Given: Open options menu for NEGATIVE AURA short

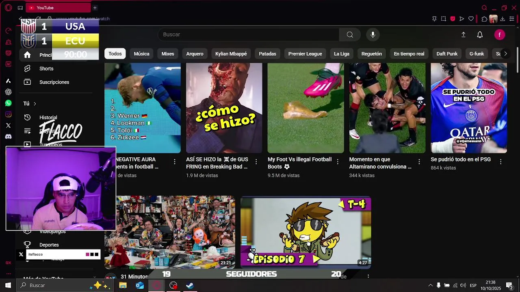Looking at the screenshot, I should (175, 162).
